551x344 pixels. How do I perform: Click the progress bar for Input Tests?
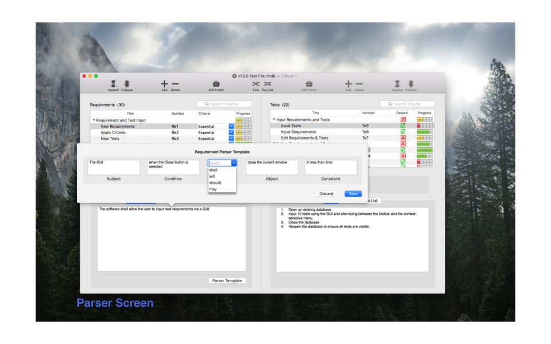coord(425,126)
